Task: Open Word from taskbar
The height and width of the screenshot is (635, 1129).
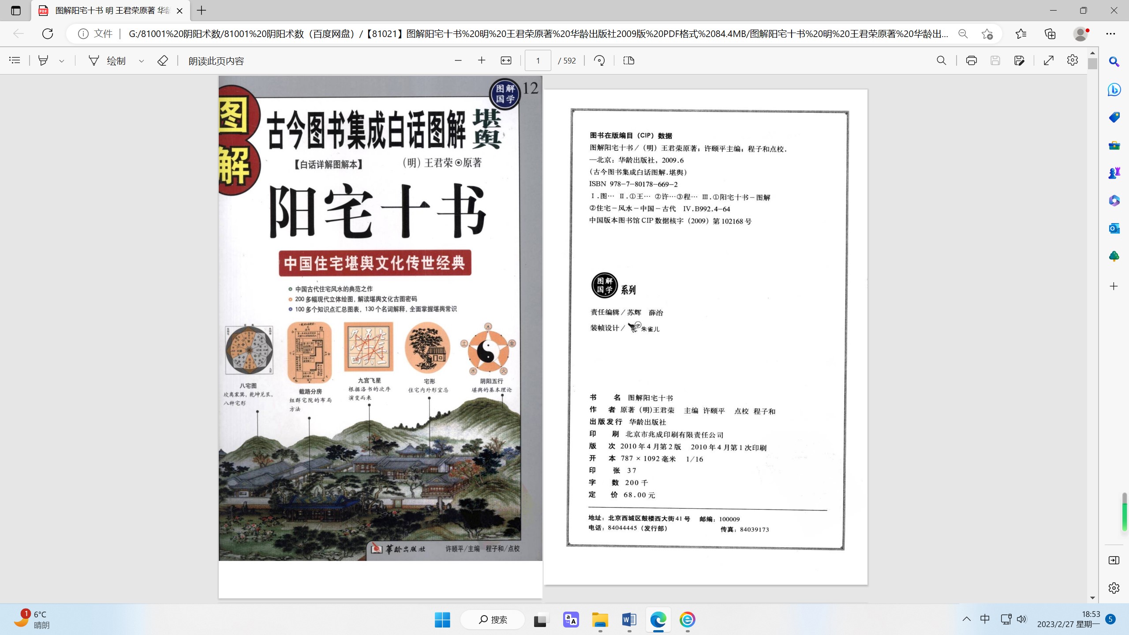Action: 629,620
